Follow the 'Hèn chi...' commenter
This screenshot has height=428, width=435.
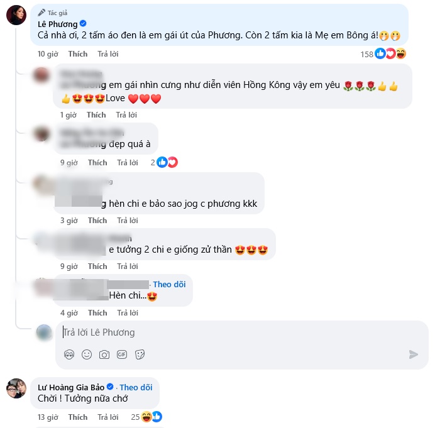[169, 284]
